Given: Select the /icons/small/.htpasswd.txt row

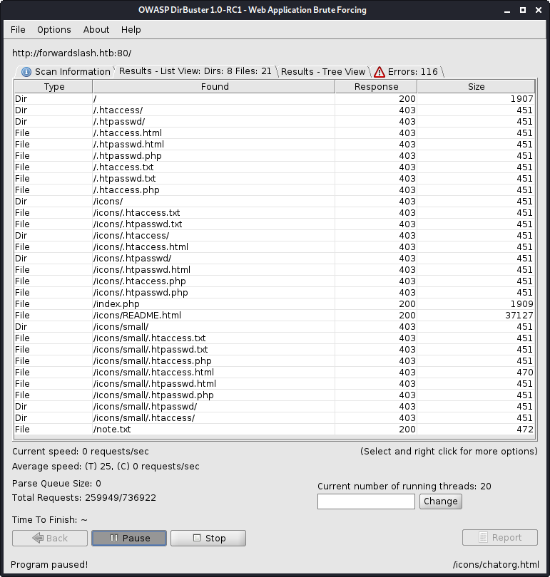Looking at the screenshot, I should [274, 349].
